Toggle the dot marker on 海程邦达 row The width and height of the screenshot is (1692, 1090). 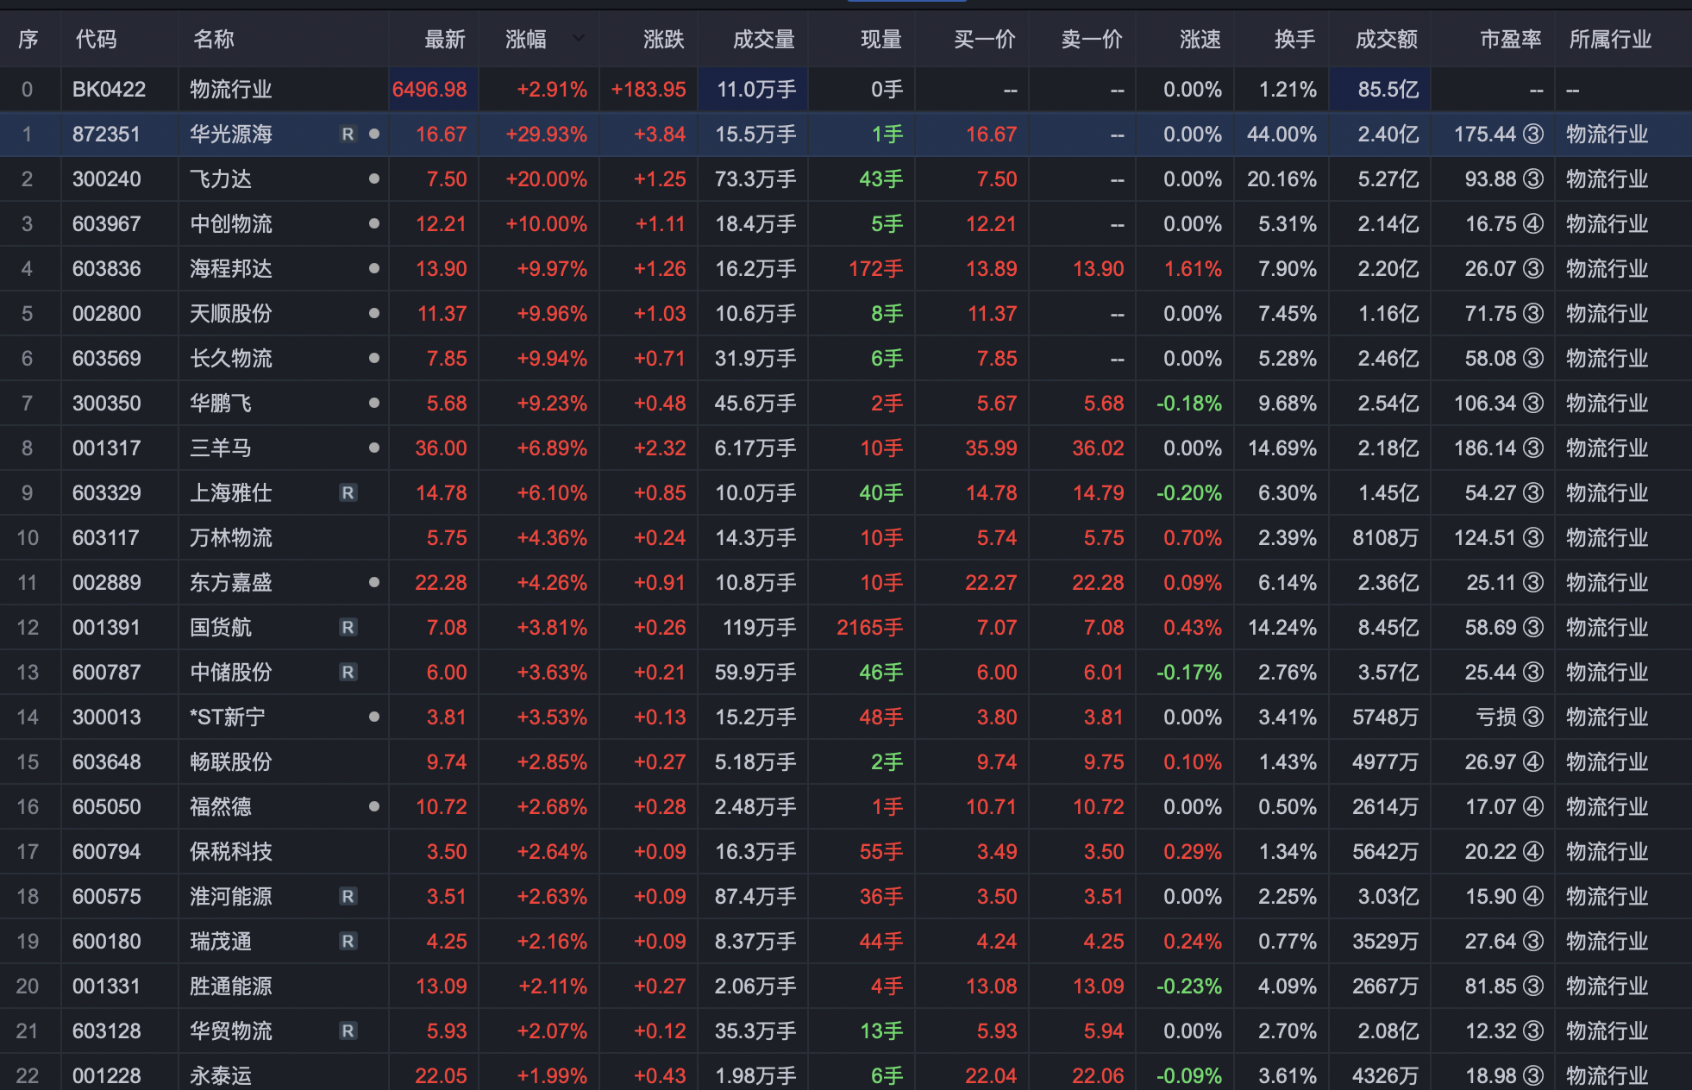pos(373,269)
